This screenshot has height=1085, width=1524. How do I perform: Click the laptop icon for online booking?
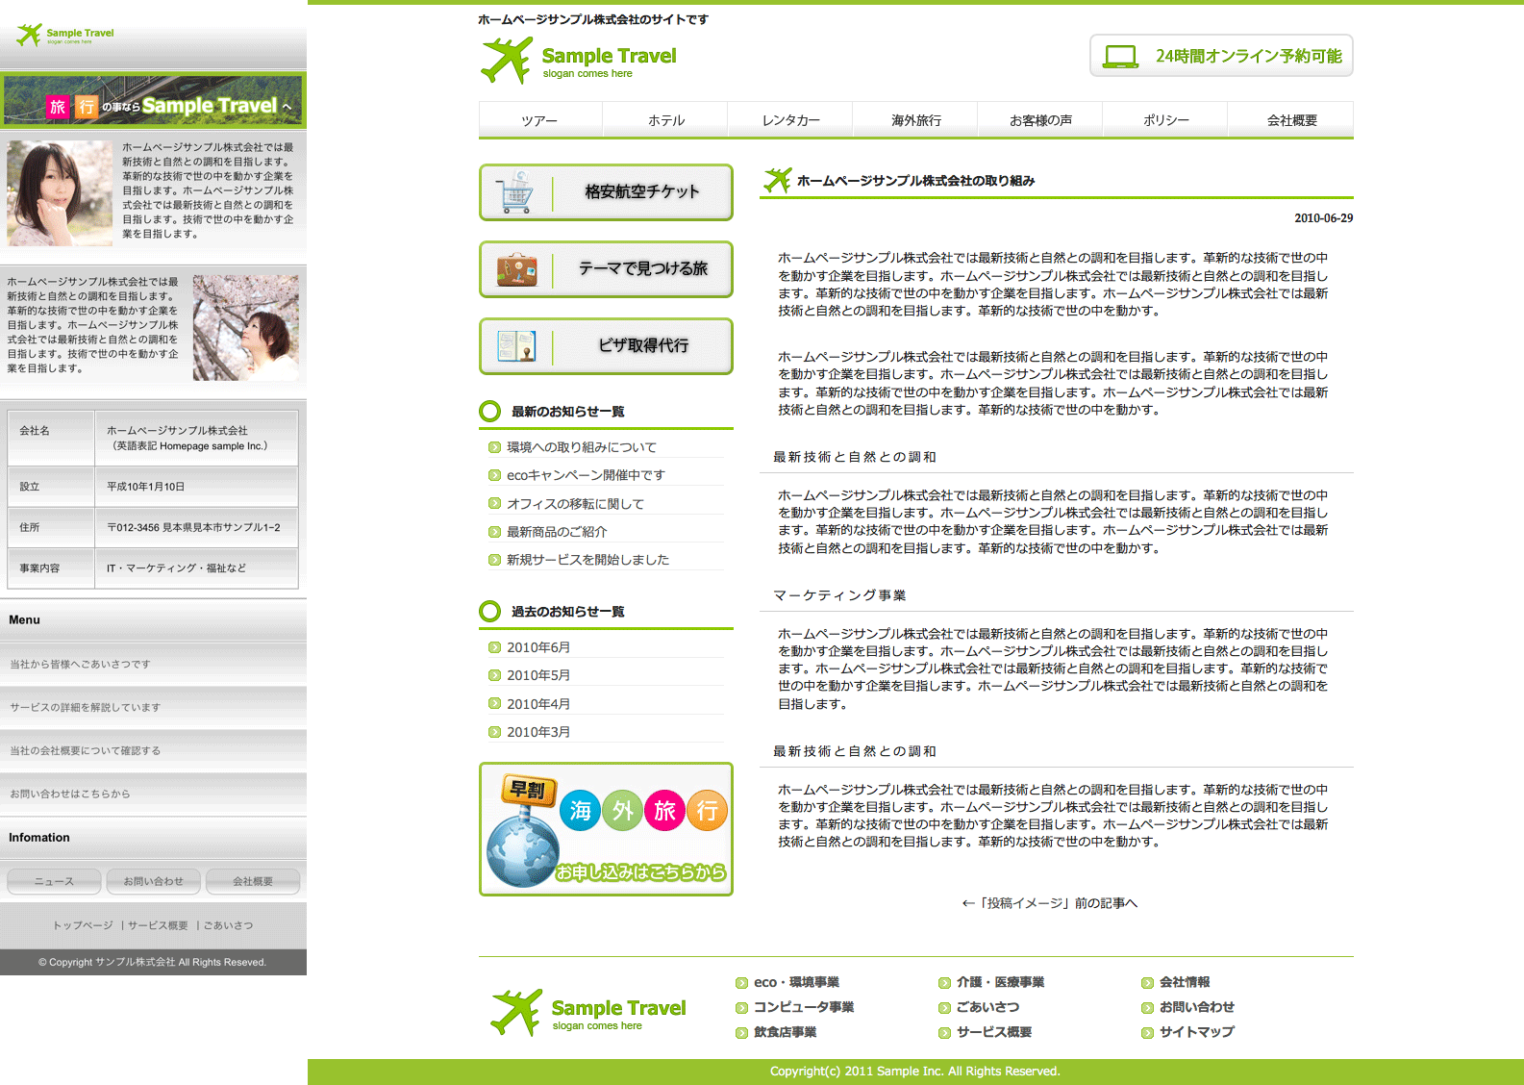click(1120, 56)
